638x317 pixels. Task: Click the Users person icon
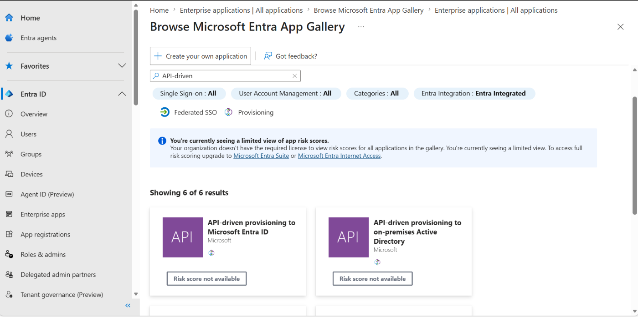click(9, 134)
